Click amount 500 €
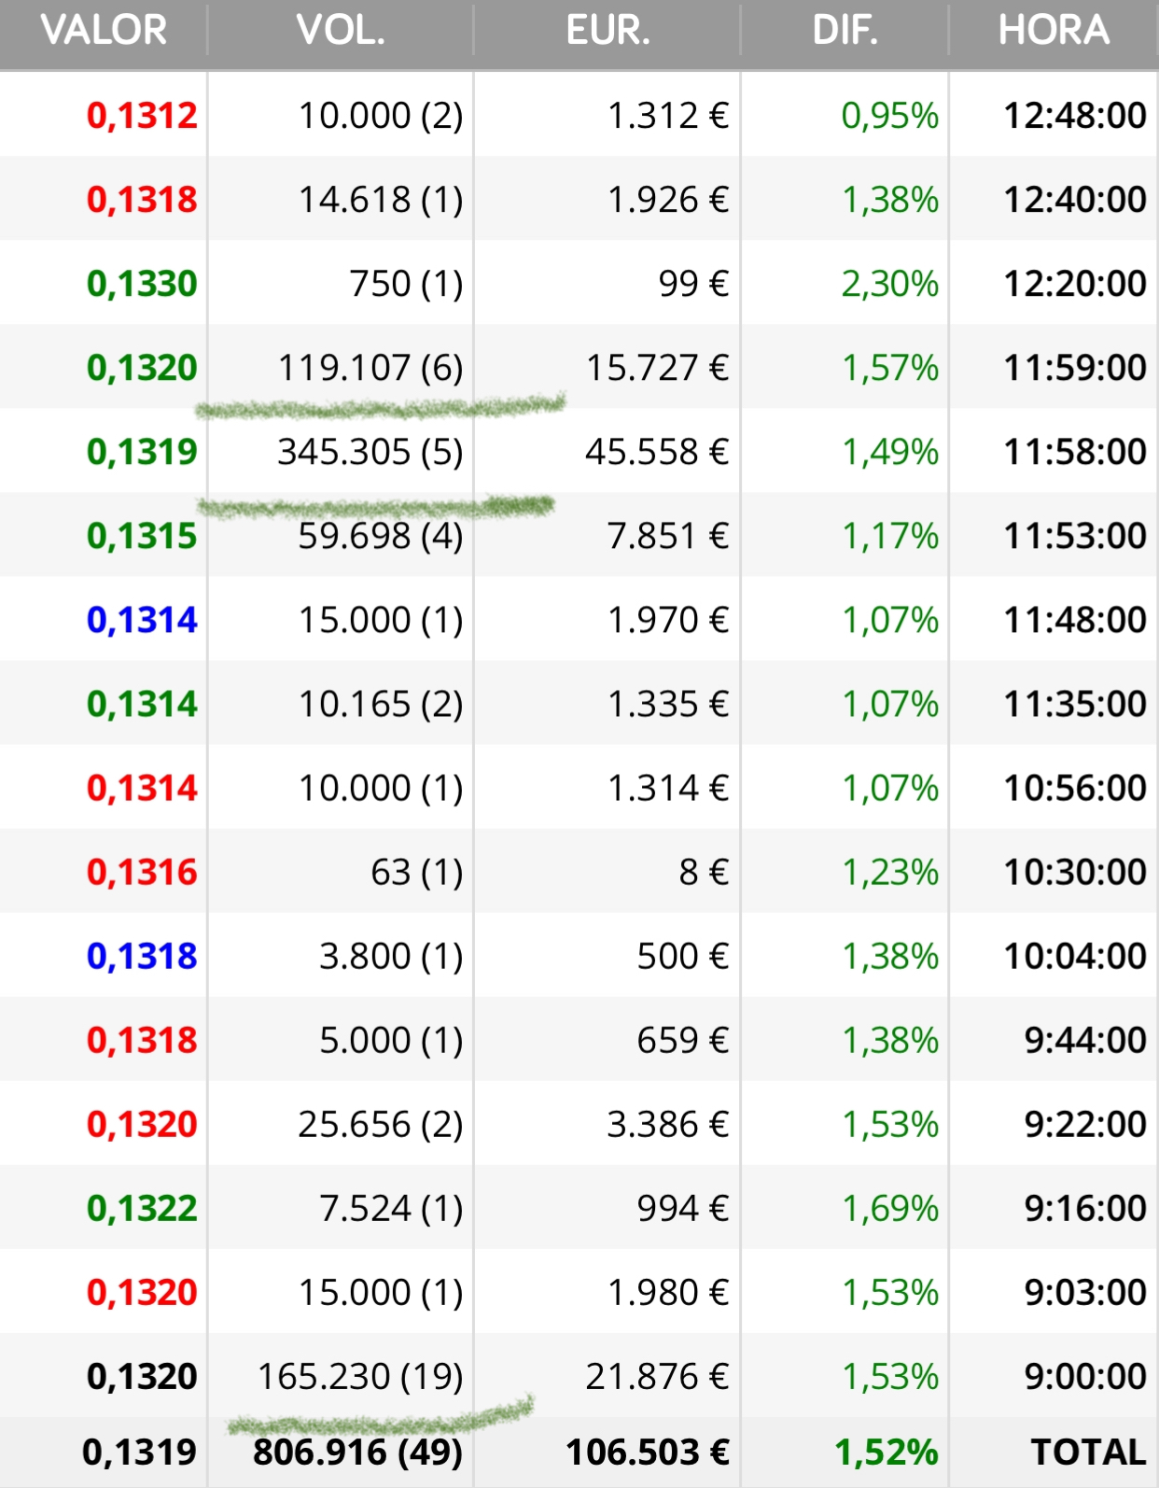 [x=683, y=956]
